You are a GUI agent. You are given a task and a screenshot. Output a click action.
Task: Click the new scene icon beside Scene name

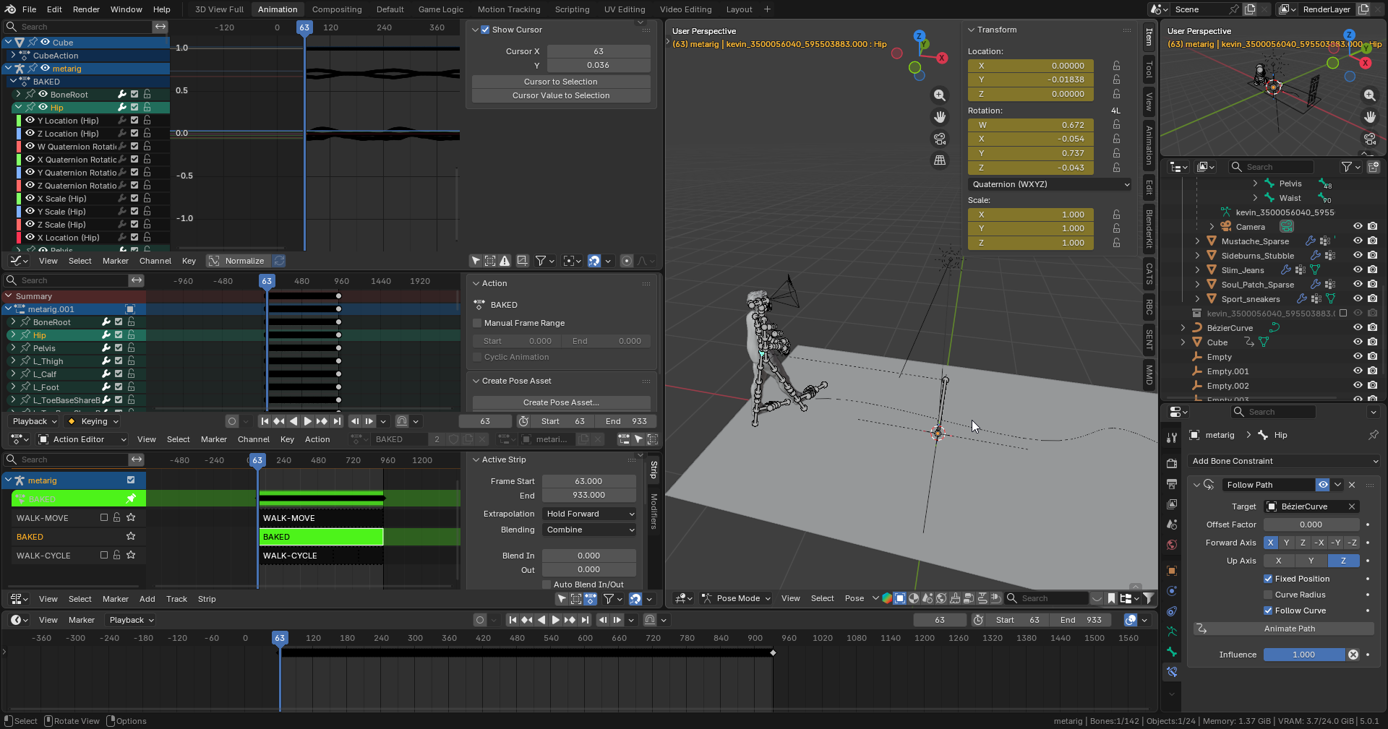tap(1250, 9)
